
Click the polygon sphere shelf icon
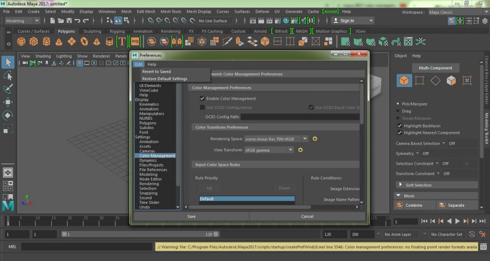[x=21, y=42]
